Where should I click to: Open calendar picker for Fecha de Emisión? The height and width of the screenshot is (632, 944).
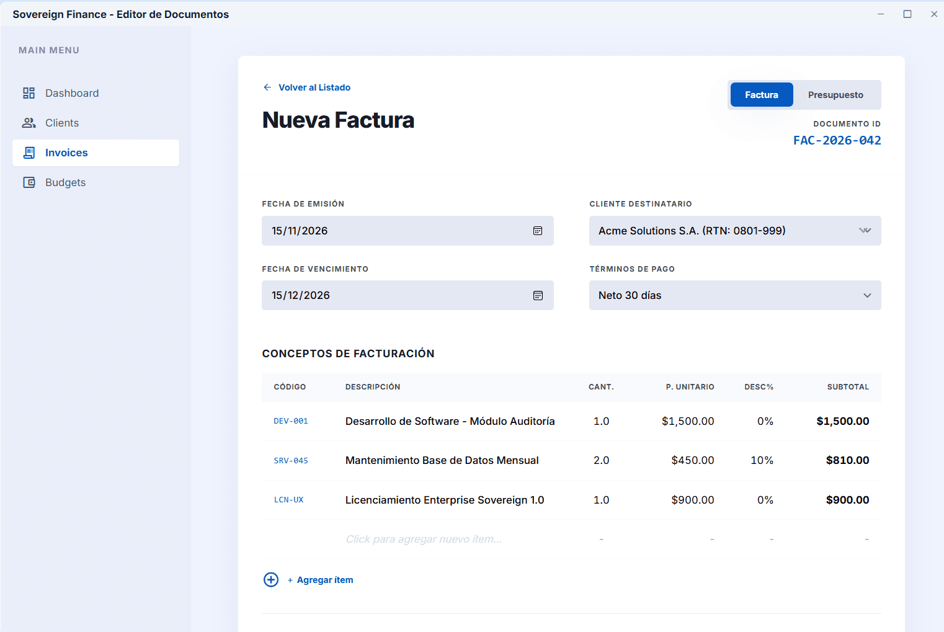click(538, 231)
